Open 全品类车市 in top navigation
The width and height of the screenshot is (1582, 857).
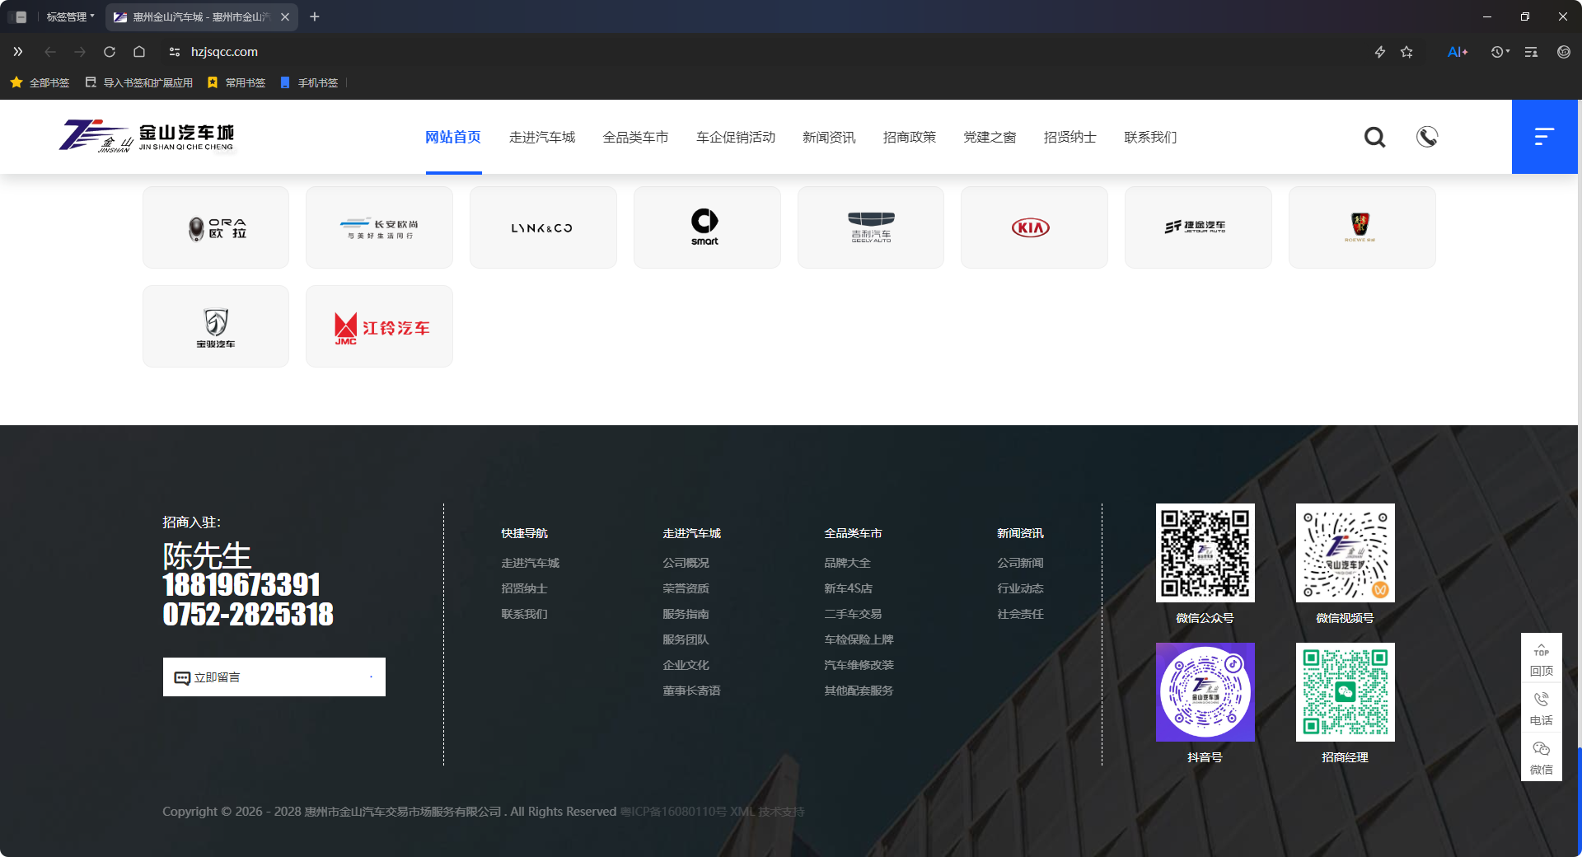coord(635,138)
